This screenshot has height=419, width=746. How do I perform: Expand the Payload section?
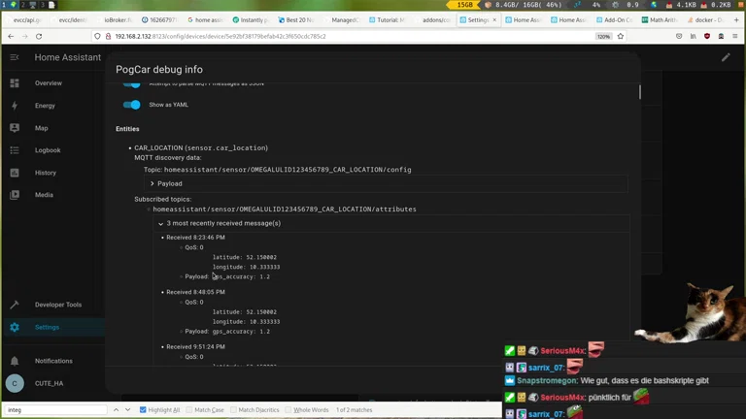point(386,183)
